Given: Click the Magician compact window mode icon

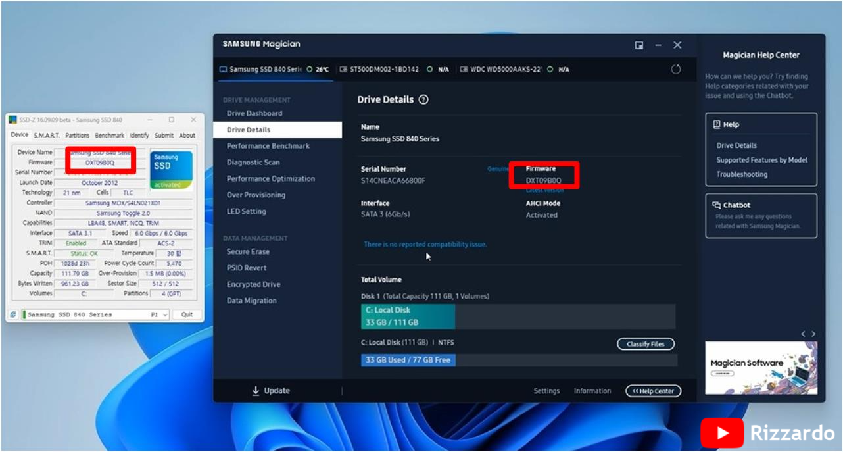Looking at the screenshot, I should [638, 45].
